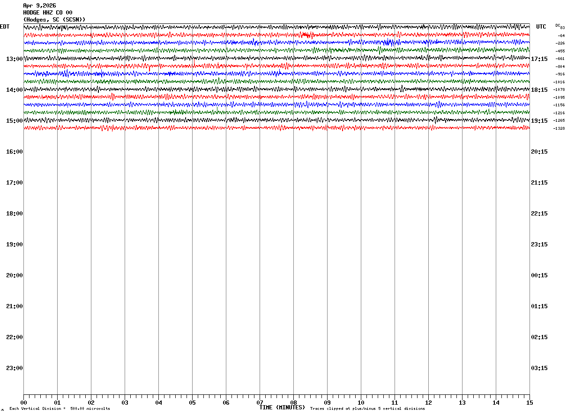Screen dimensions: 567x415
Task: Click minute tick label '11' on time axis
Action: coord(395,403)
